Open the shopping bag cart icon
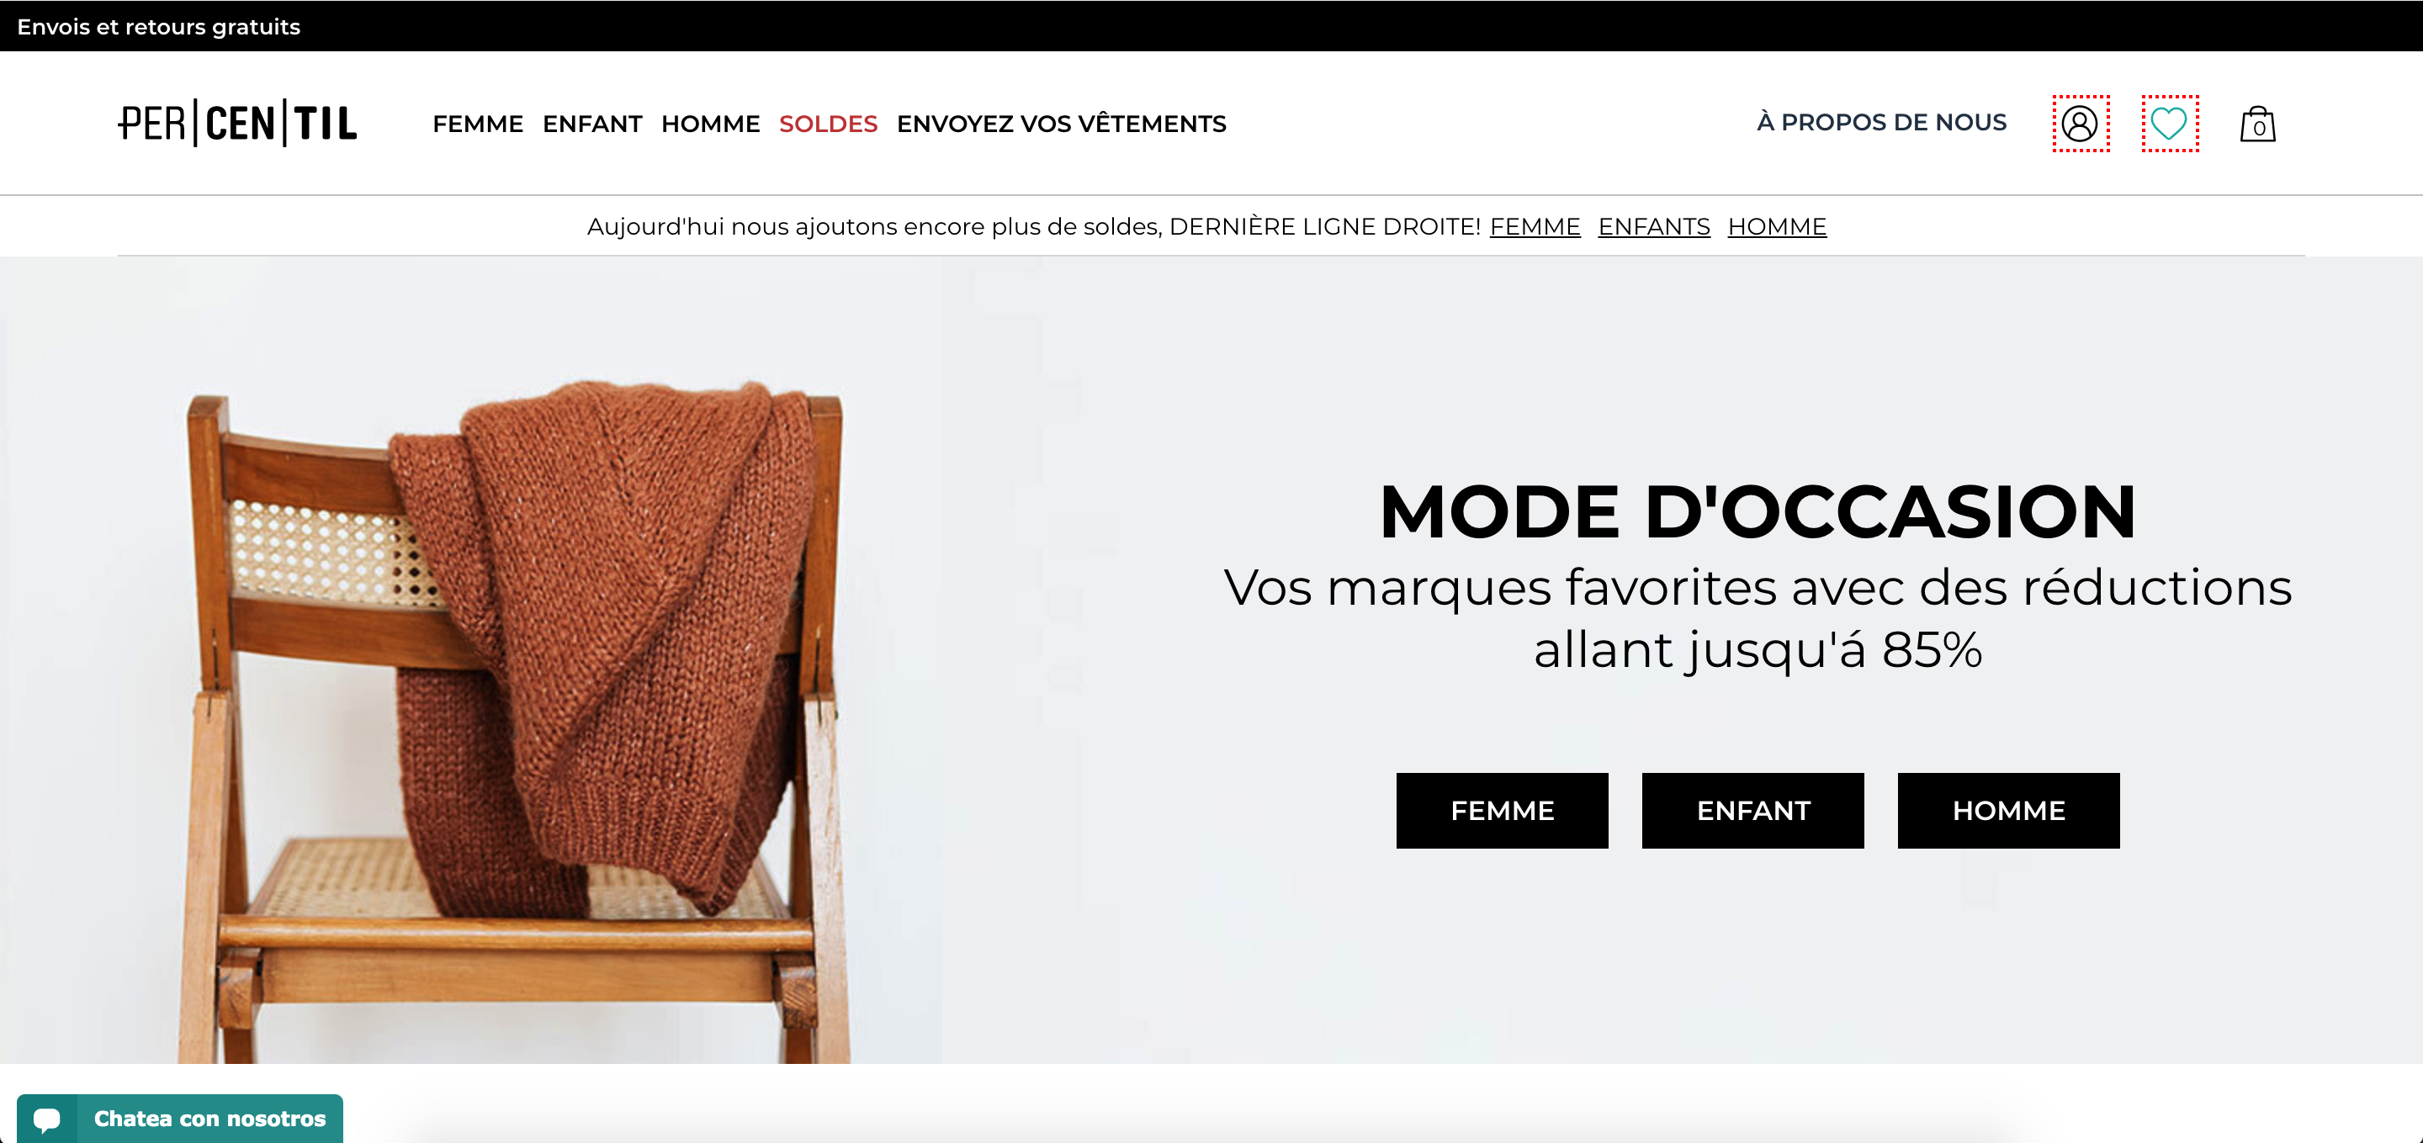The image size is (2423, 1143). [x=2257, y=124]
